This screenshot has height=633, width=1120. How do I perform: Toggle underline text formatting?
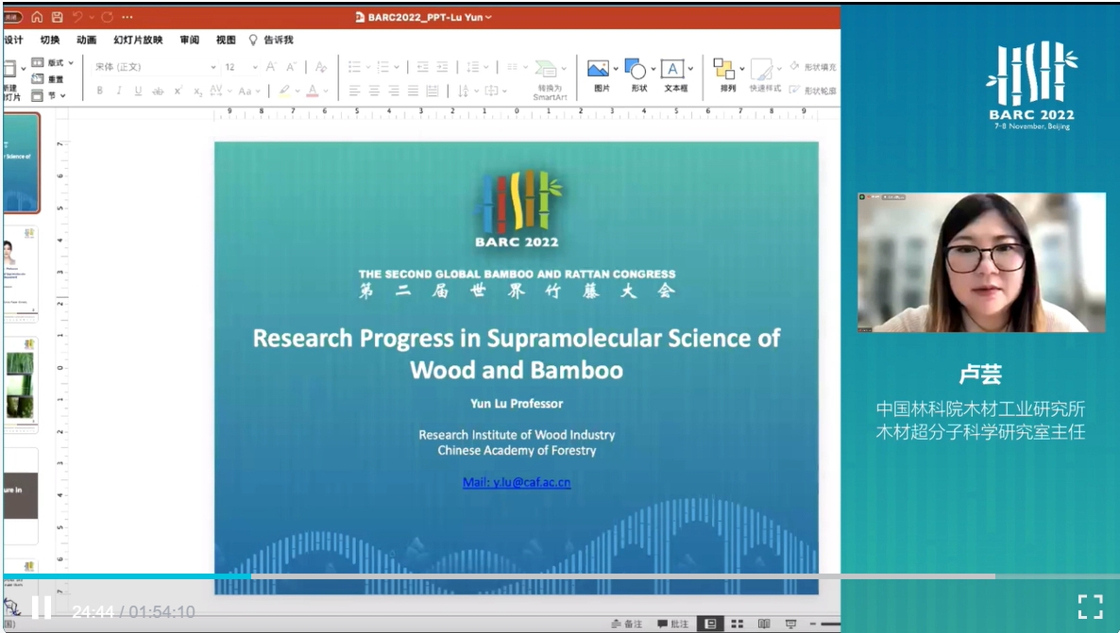click(x=138, y=92)
